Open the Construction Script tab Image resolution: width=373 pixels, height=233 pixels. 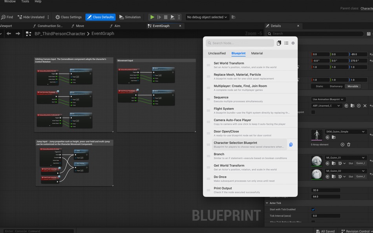[50, 26]
